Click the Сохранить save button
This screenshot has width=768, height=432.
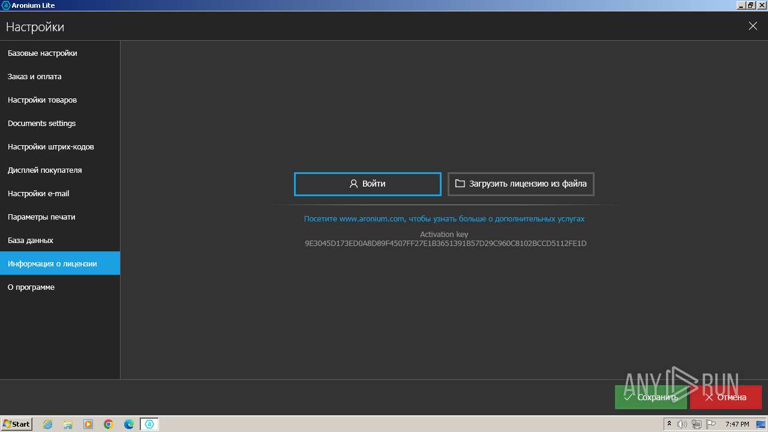click(x=651, y=397)
